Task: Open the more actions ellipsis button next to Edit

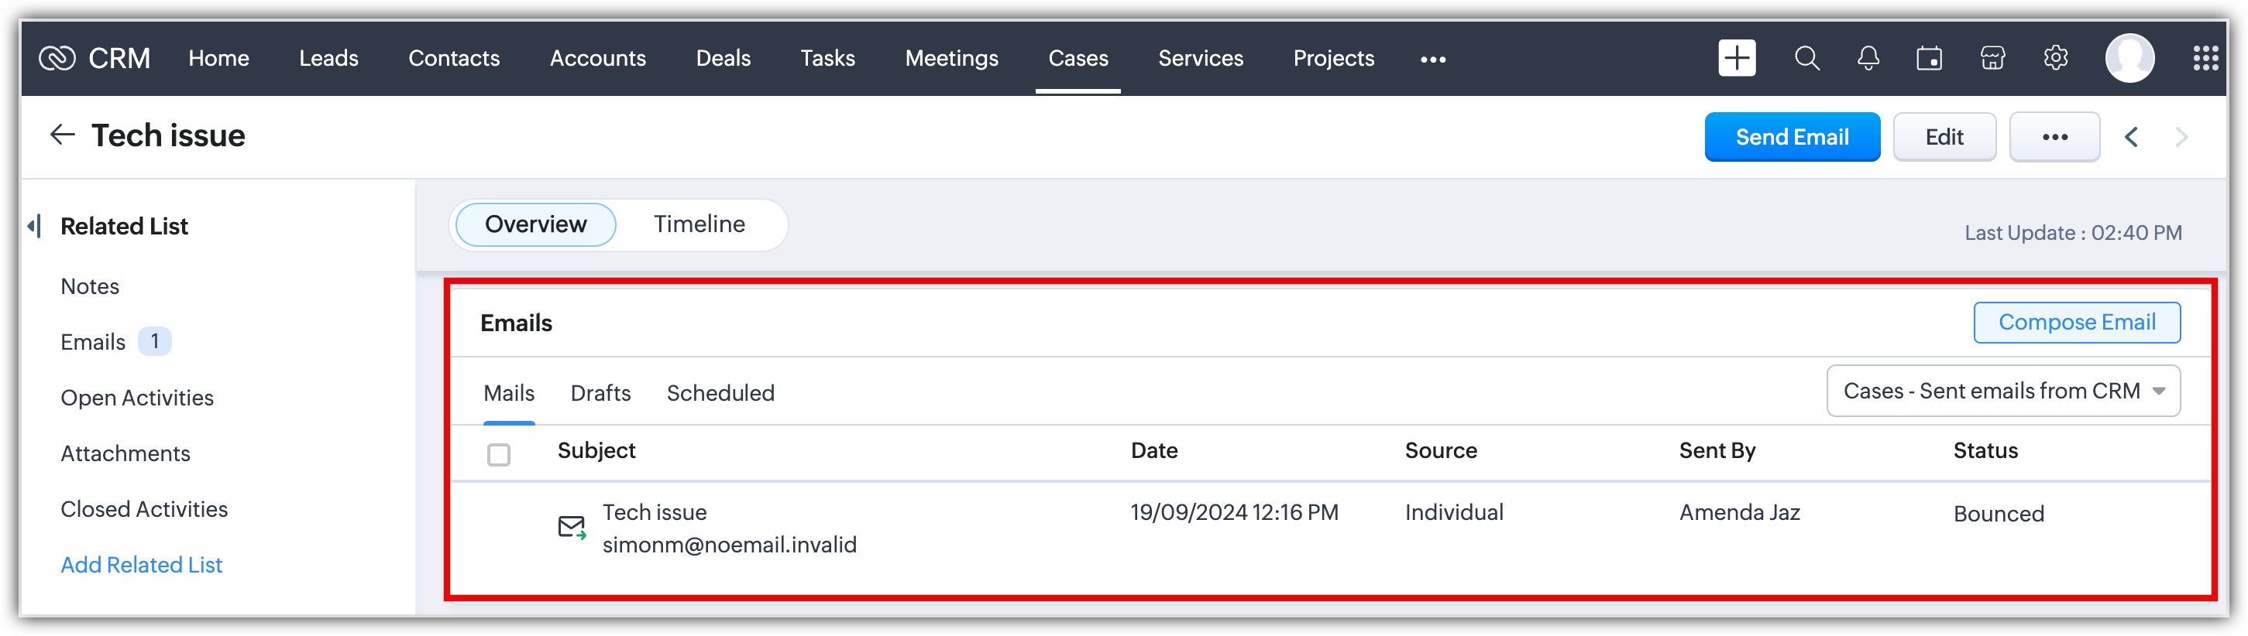Action: 2054,137
